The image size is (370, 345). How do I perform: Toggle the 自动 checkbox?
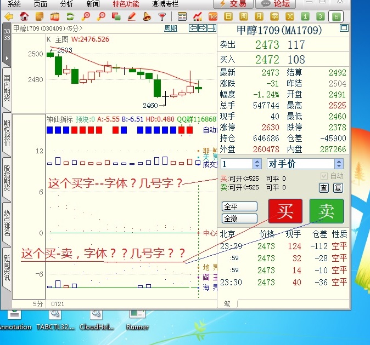(x=323, y=176)
